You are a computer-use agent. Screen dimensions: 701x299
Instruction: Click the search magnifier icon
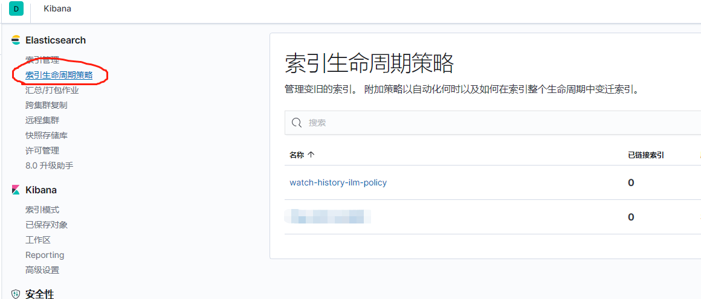(x=296, y=123)
